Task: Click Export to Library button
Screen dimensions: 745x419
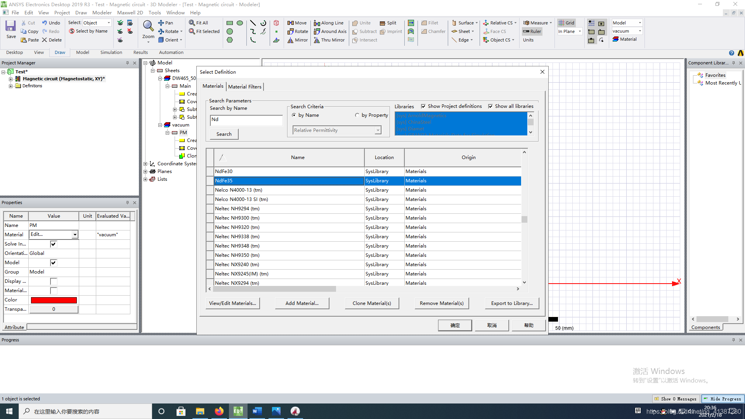Action: [512, 303]
